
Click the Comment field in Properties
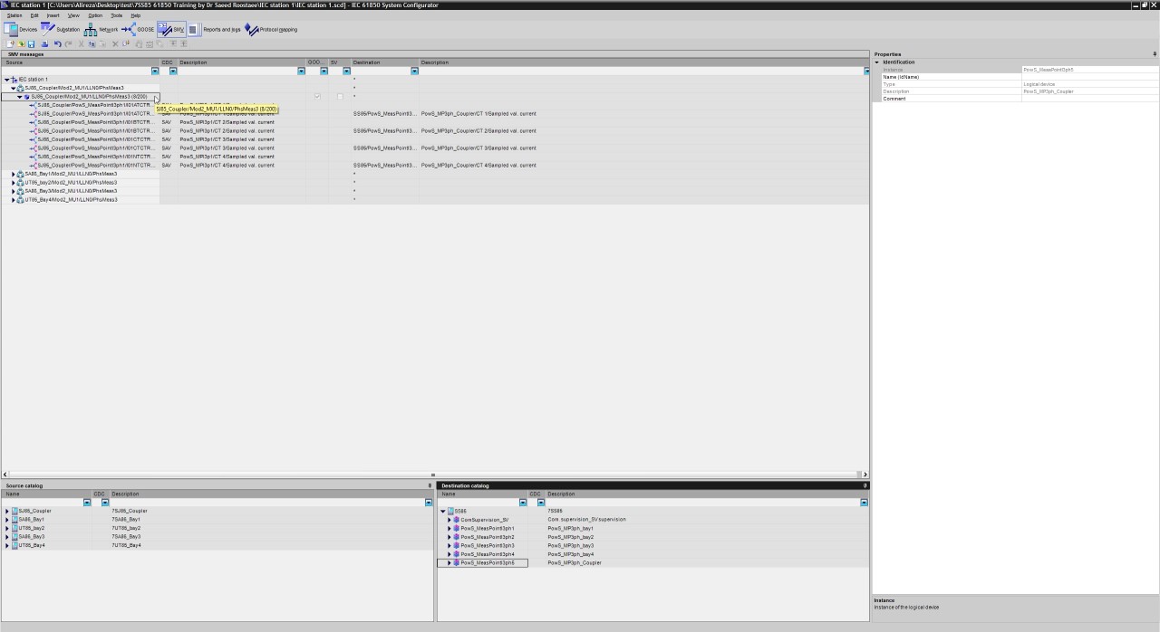tap(1089, 99)
